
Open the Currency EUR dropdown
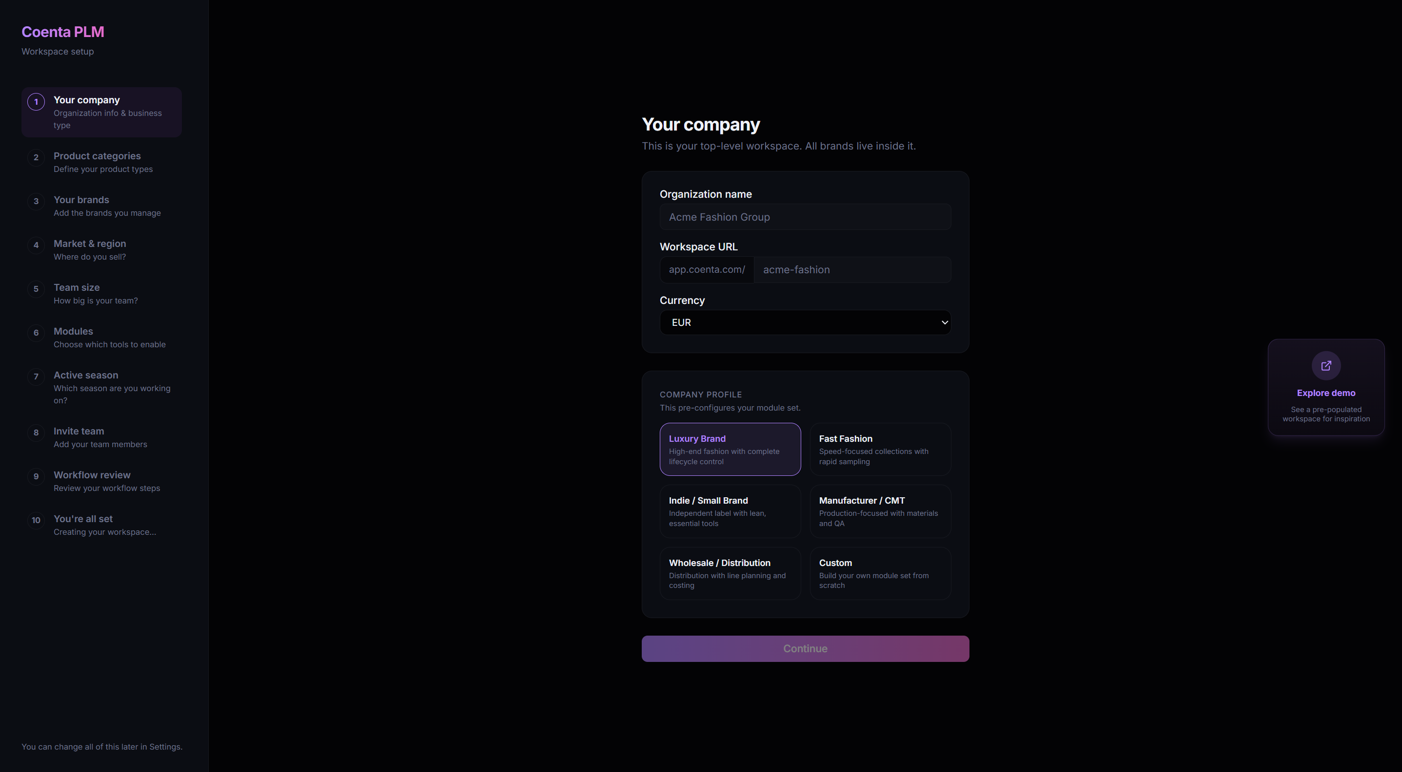(805, 322)
